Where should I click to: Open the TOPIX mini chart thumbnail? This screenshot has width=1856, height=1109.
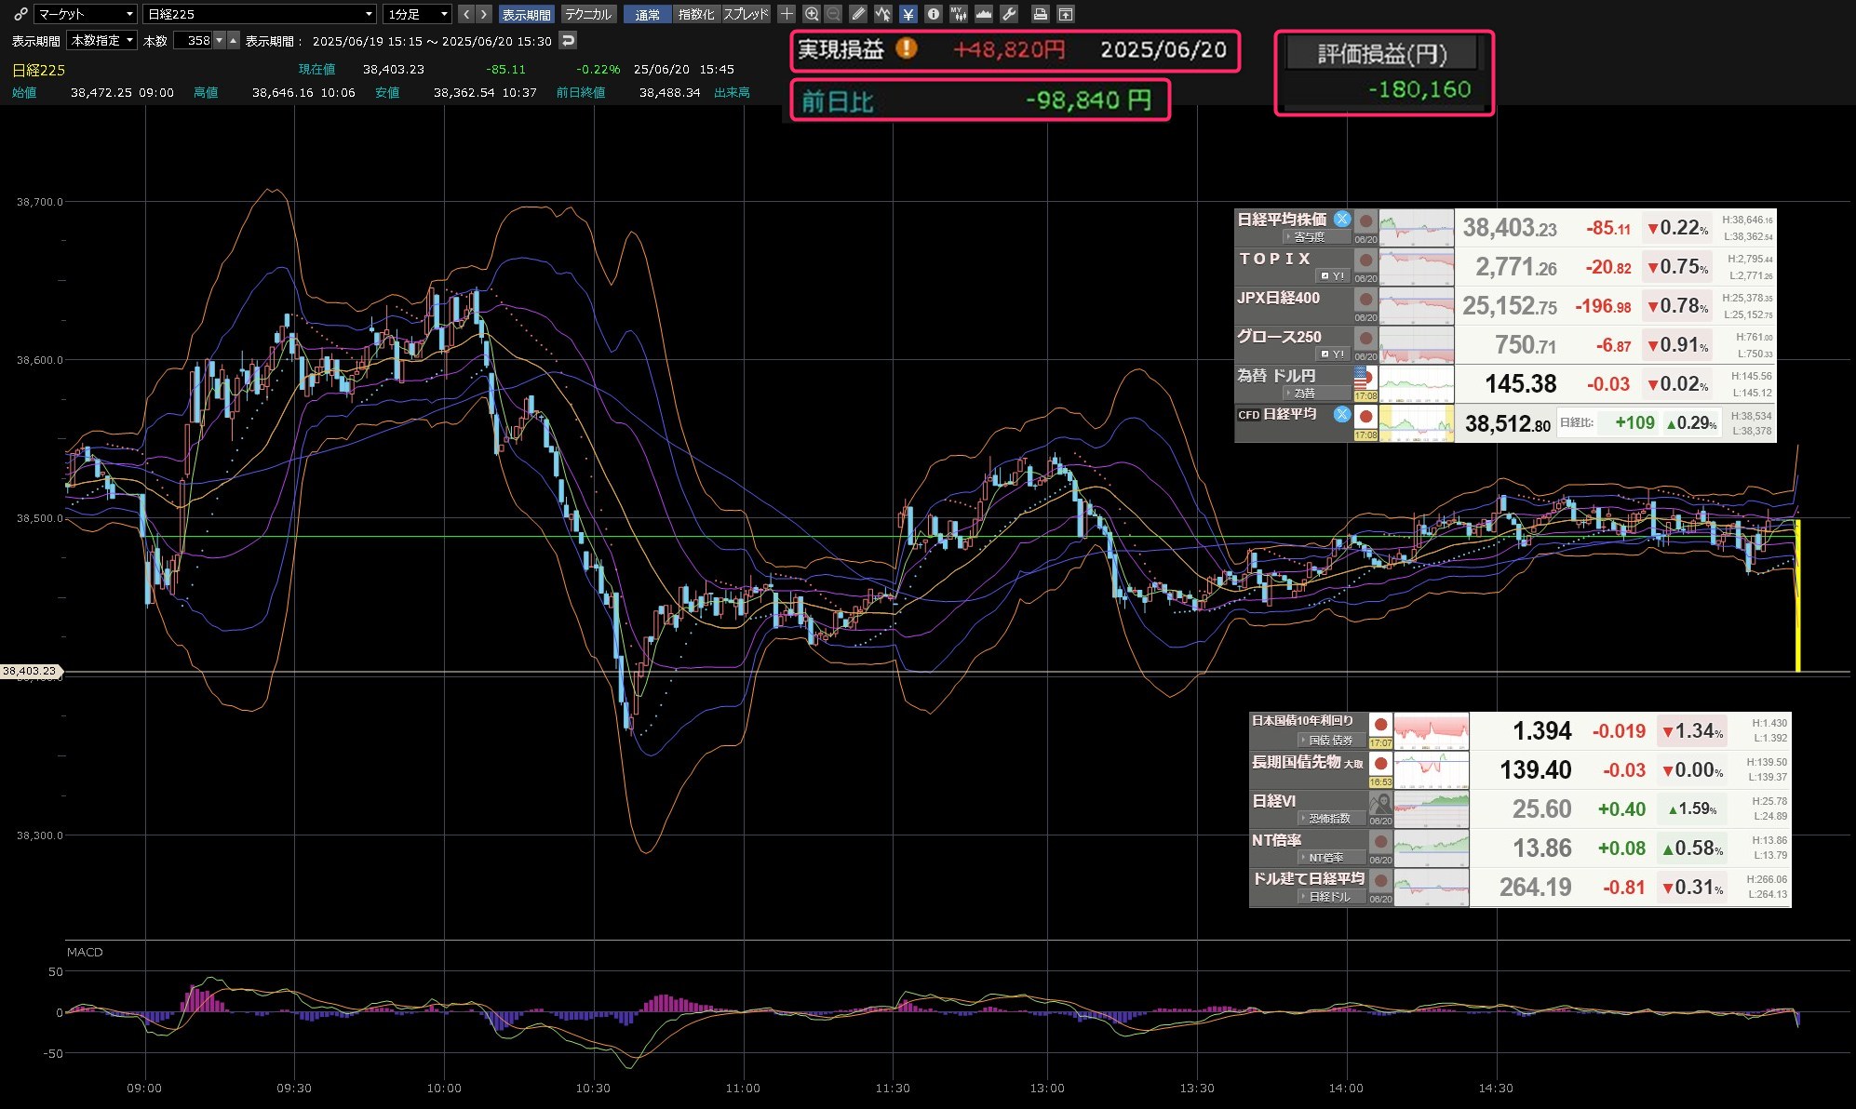pyautogui.click(x=1416, y=267)
